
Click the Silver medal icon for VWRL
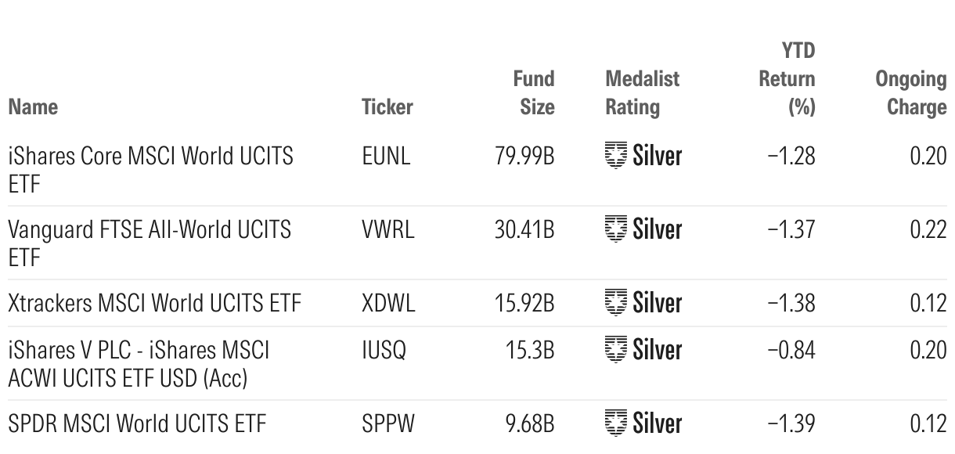(x=616, y=229)
